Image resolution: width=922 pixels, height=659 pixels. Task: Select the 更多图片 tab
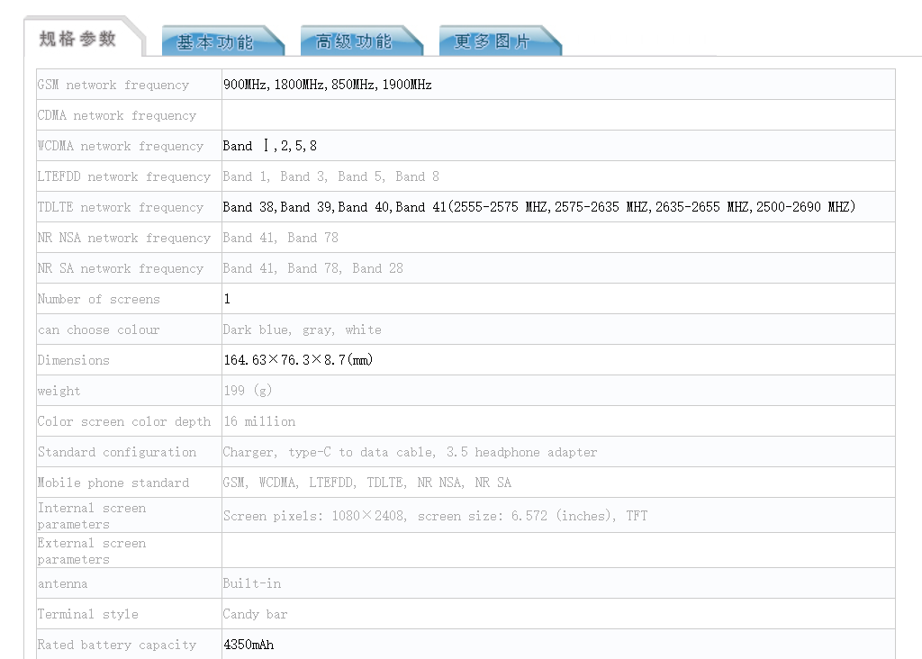point(493,41)
